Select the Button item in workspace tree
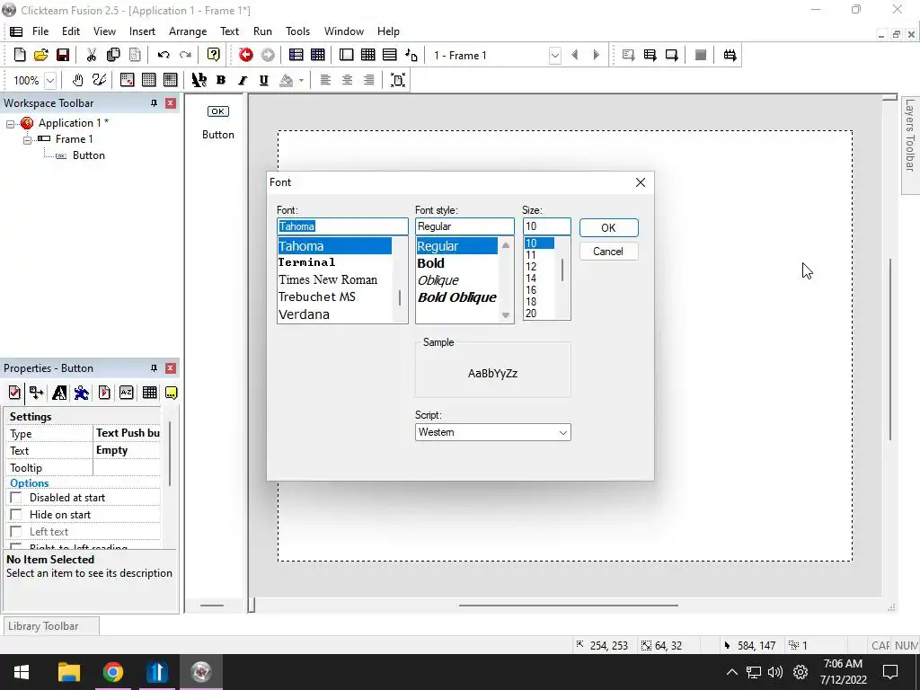The image size is (920, 690). click(x=89, y=155)
